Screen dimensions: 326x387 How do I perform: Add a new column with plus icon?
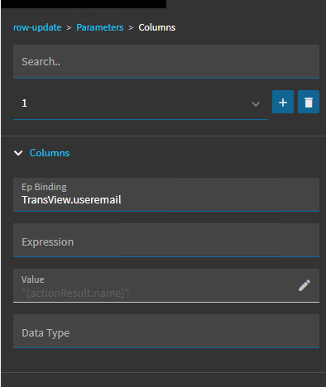[283, 102]
